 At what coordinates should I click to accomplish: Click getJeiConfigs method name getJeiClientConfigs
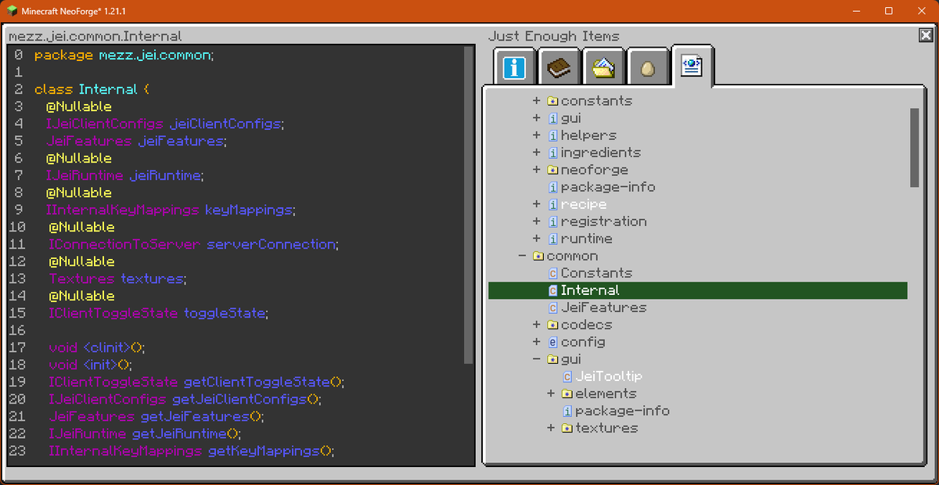239,399
